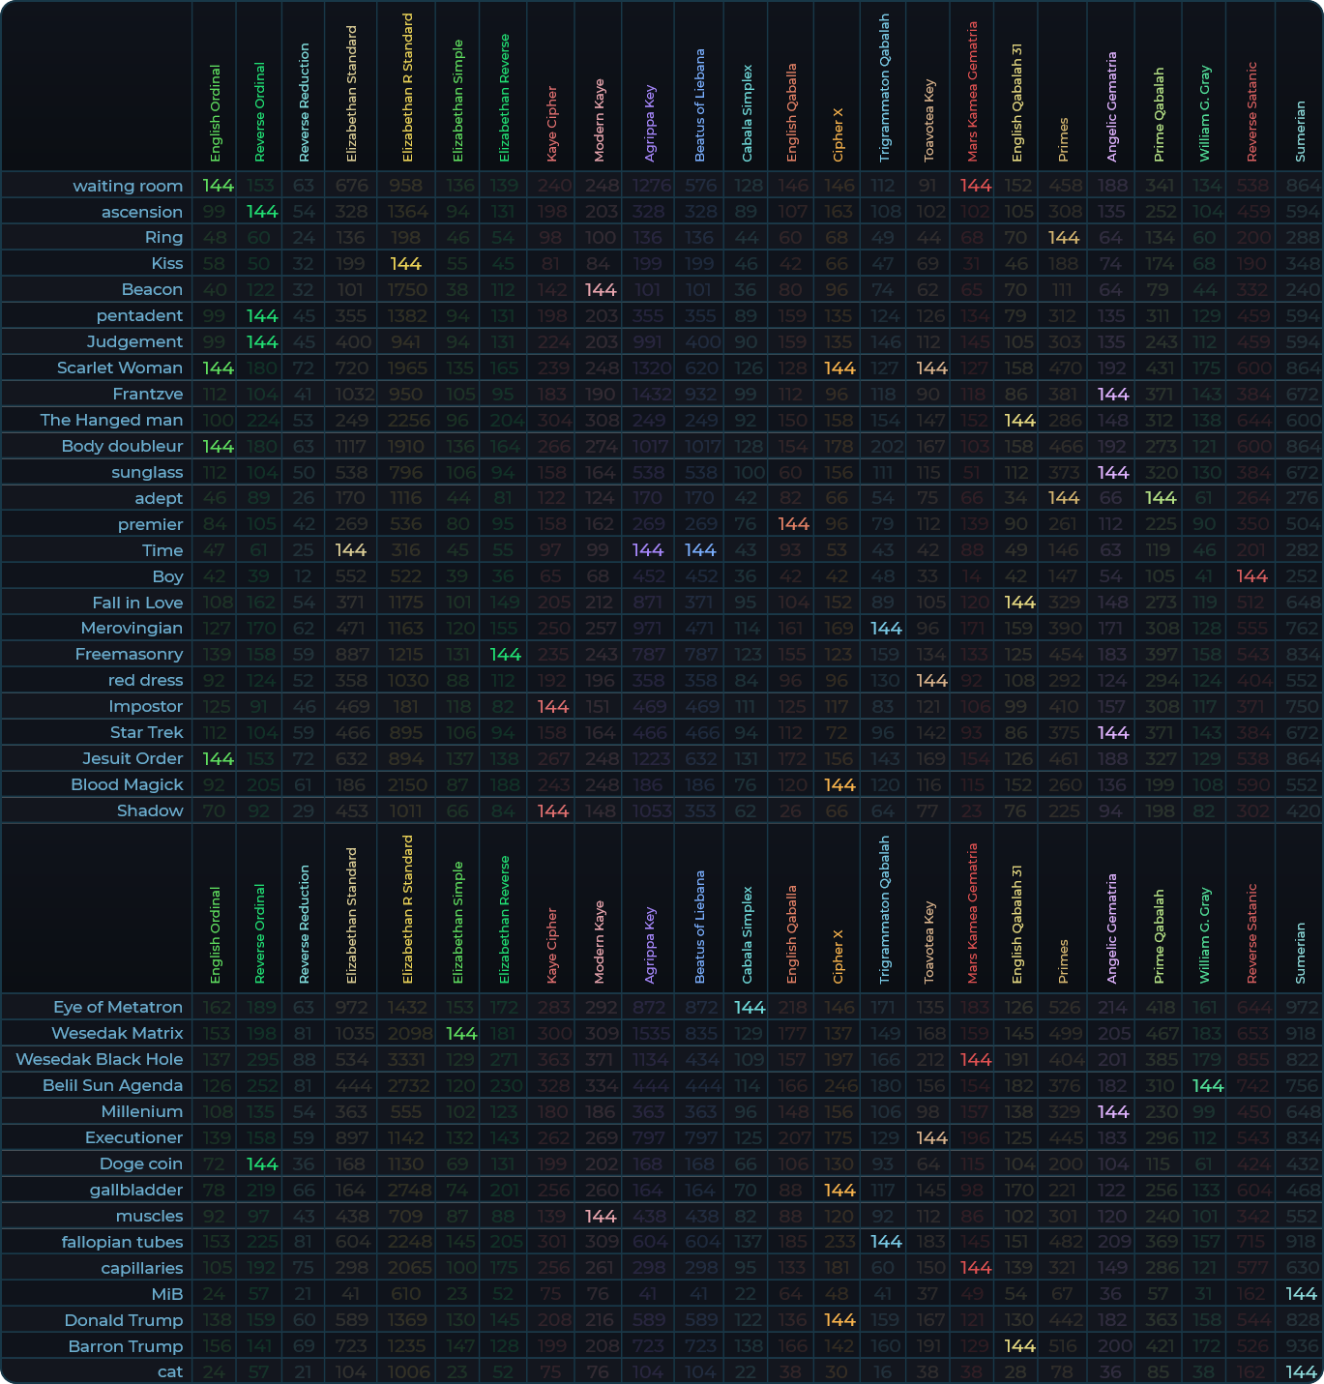The image size is (1324, 1384).
Task: Select the 'Donald Trump' phrase label
Action: (x=124, y=1320)
